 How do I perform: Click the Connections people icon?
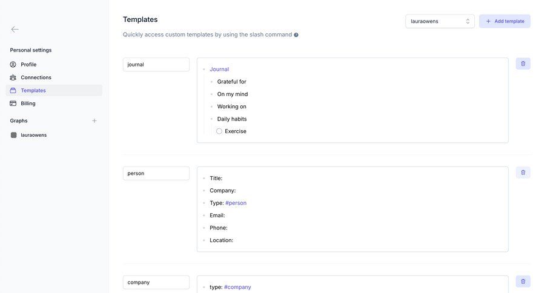coord(13,77)
